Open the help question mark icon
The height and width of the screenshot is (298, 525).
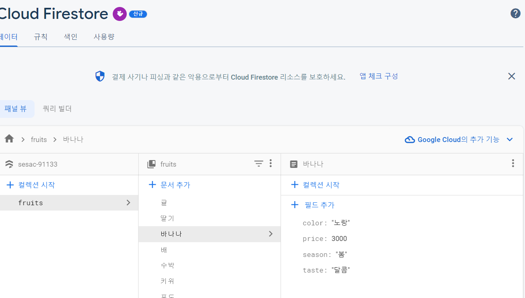515,14
